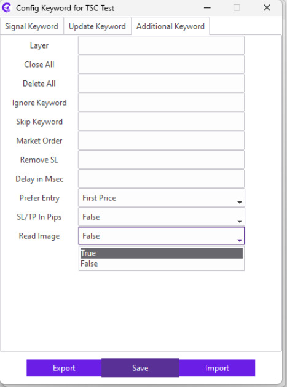
Task: Click into the Close All text field
Action: 161,64
